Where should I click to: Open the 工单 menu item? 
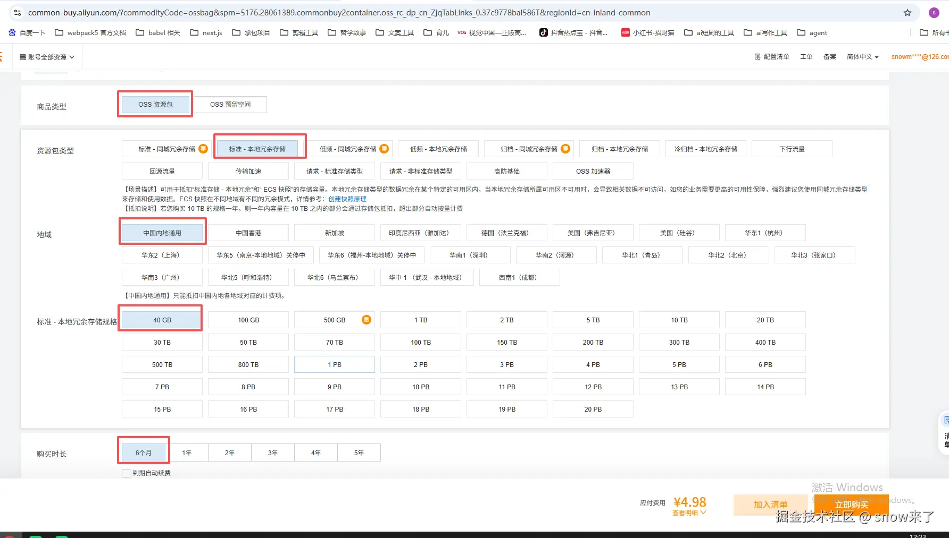point(806,57)
